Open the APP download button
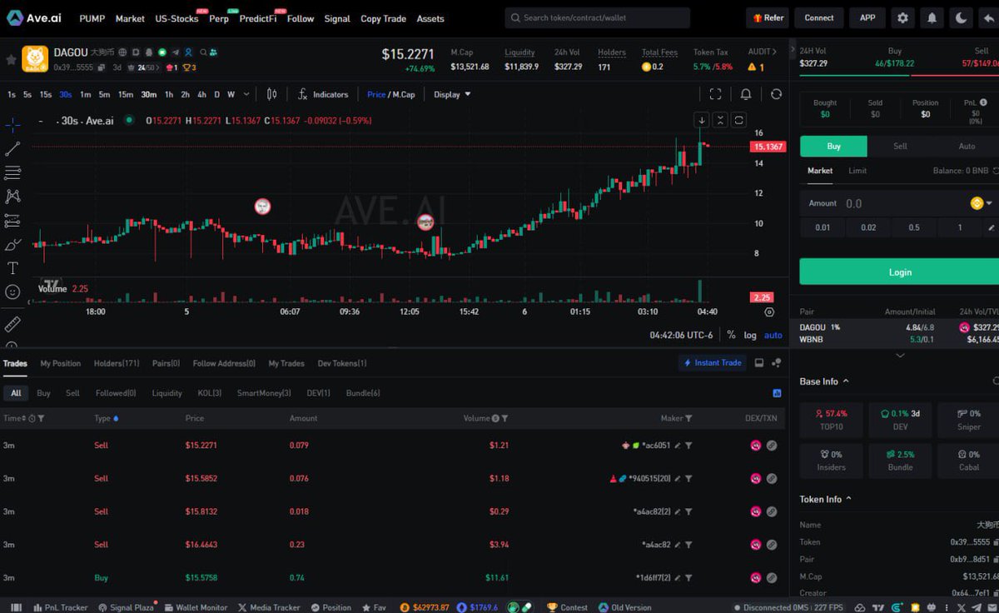 (x=867, y=17)
